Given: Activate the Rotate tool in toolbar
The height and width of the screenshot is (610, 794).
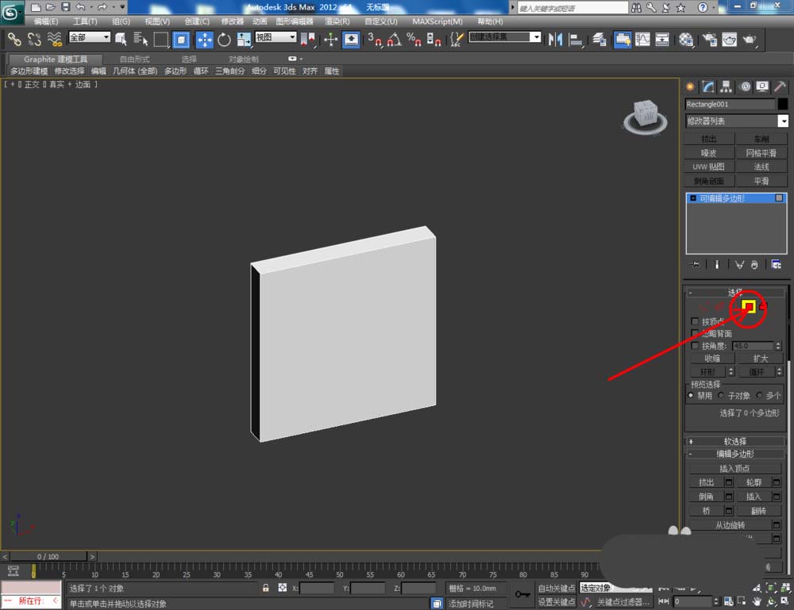Looking at the screenshot, I should [224, 39].
